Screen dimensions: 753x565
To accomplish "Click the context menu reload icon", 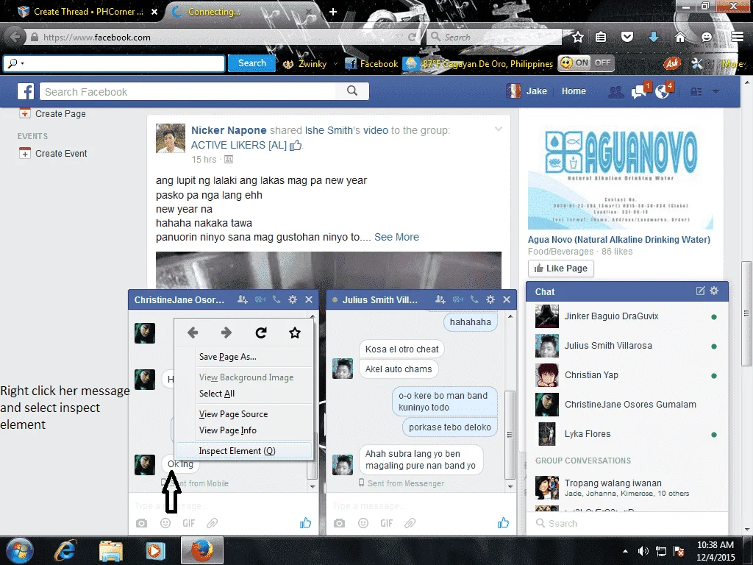I will point(261,333).
